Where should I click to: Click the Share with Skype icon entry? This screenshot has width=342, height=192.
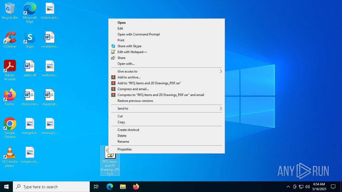113,46
